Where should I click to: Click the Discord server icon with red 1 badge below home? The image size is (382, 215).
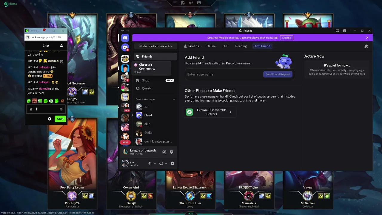click(125, 47)
